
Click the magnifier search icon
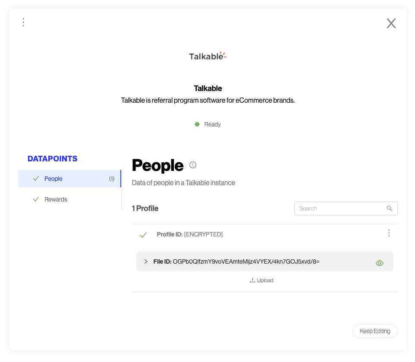tap(389, 208)
